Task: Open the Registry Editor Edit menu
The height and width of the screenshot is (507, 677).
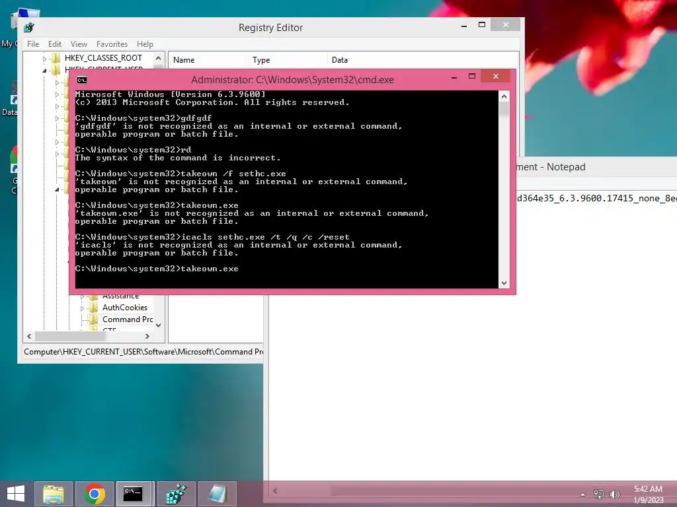Action: point(54,44)
